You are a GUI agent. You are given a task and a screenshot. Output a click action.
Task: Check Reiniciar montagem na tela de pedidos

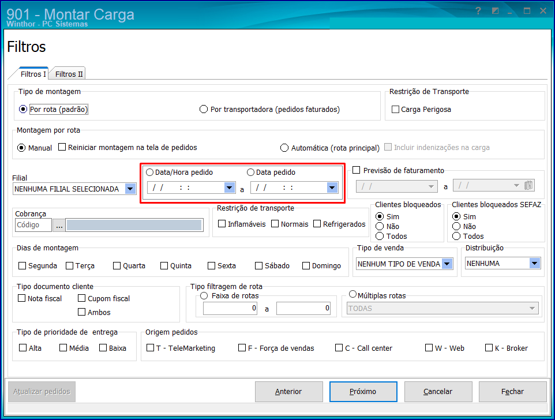pyautogui.click(x=62, y=147)
